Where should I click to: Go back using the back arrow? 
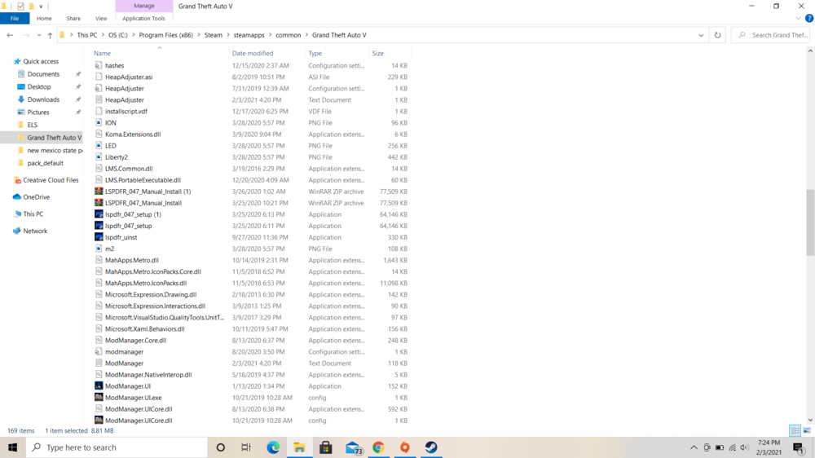tap(10, 35)
